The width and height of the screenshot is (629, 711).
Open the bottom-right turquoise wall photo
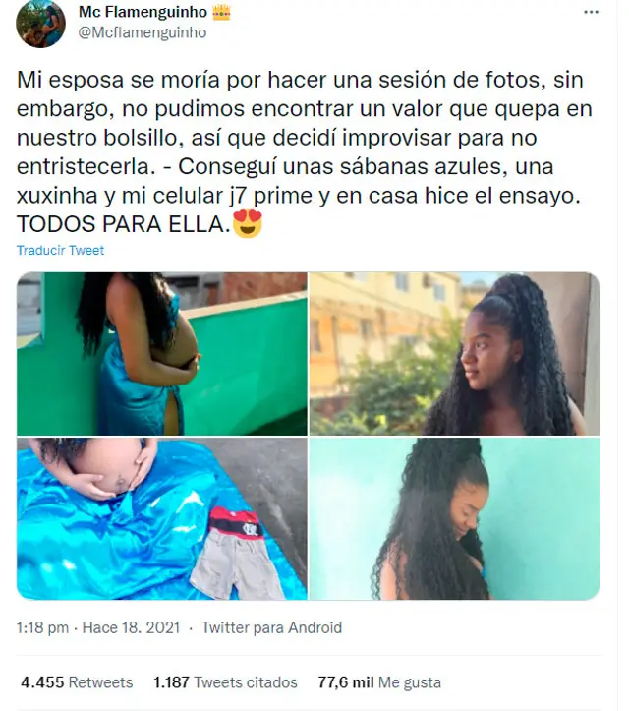tap(454, 518)
